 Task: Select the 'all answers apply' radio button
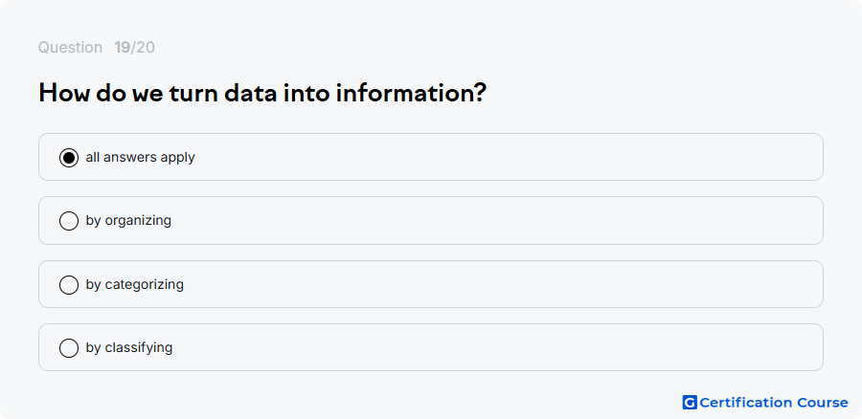pyautogui.click(x=69, y=158)
